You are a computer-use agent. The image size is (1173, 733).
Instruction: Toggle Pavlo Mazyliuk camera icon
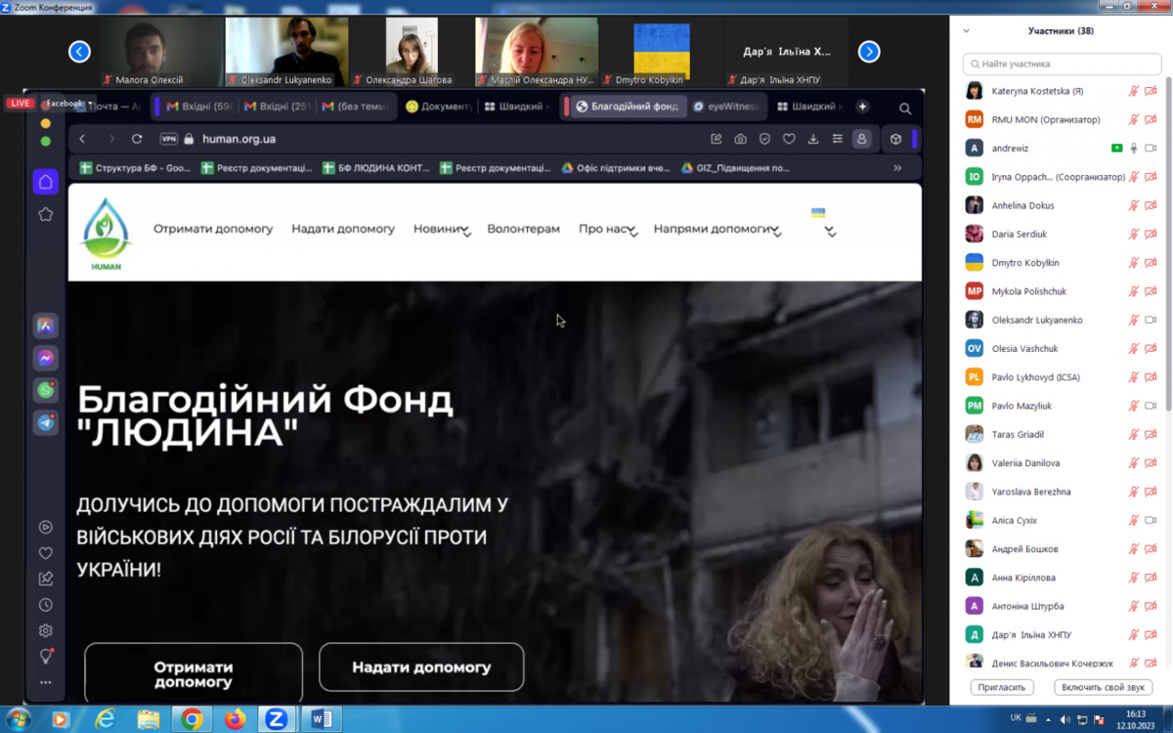click(1151, 406)
